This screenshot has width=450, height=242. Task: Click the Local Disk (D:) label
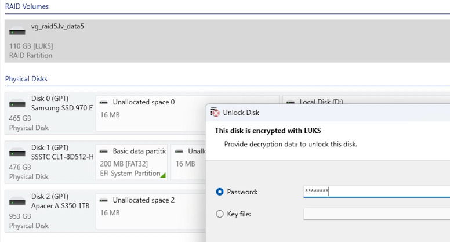(x=321, y=102)
